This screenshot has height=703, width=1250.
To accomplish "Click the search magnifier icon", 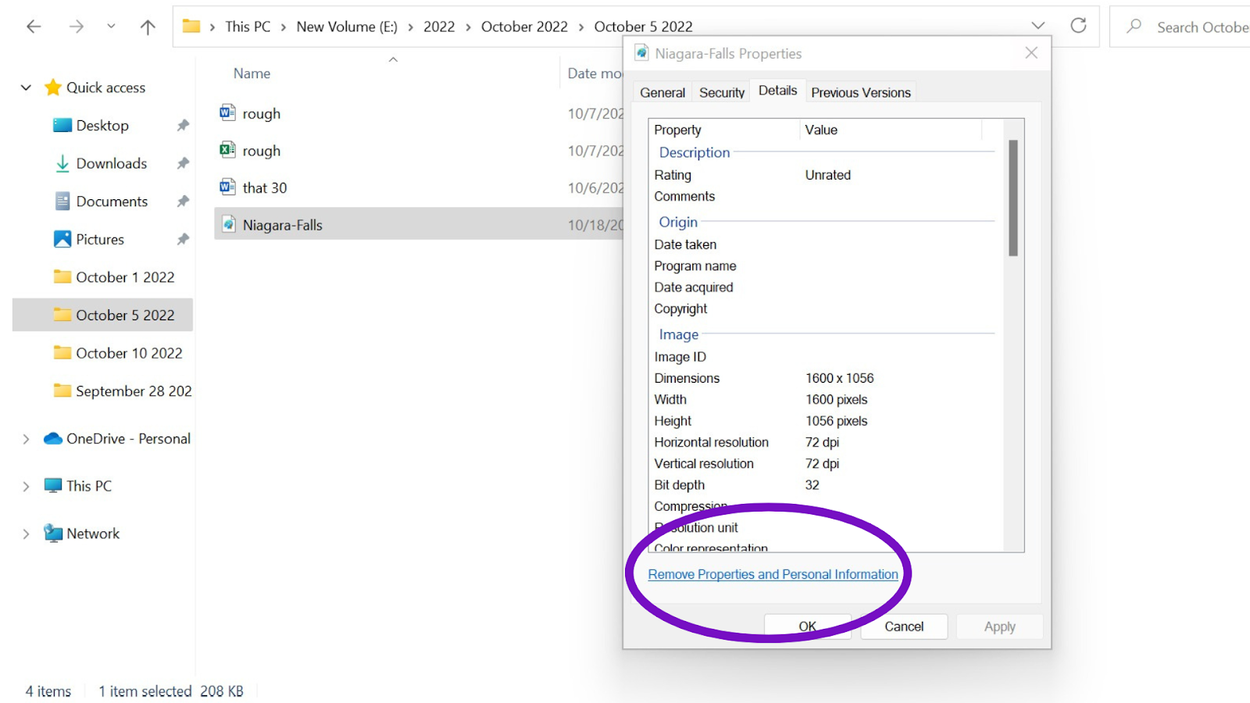I will [x=1134, y=27].
